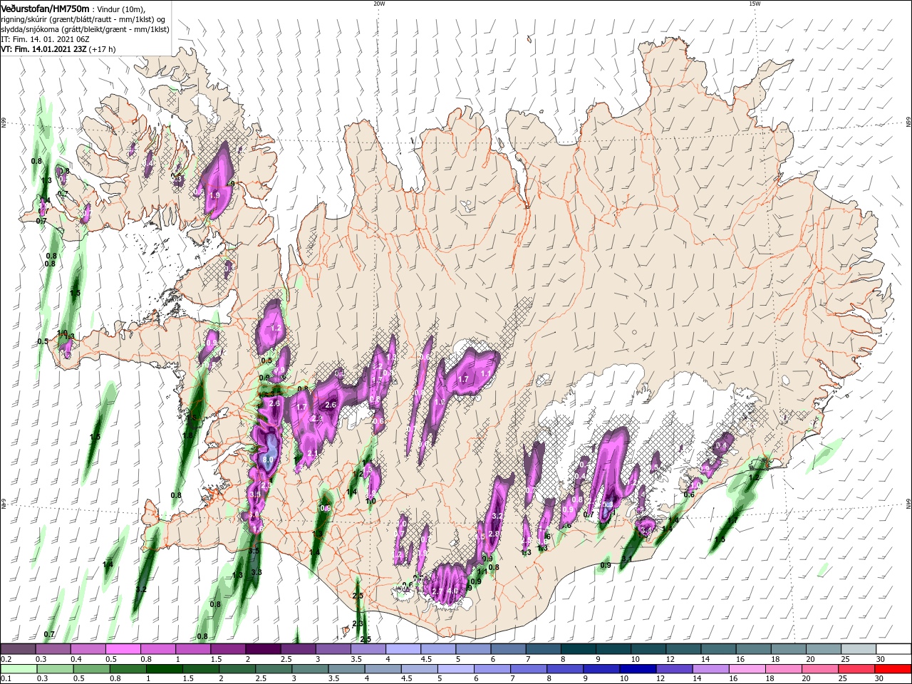
Task: Select the bottom-row legend swatch labeled 3.5
Action: pos(346,669)
